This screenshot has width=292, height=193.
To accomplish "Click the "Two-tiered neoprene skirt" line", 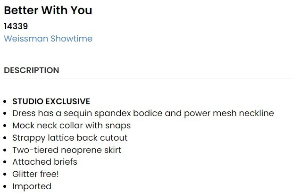I will [x=67, y=150].
